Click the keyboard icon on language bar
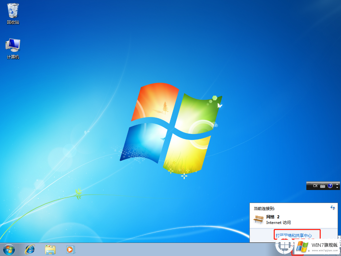The width and height of the screenshot is (341, 256). pos(322,186)
